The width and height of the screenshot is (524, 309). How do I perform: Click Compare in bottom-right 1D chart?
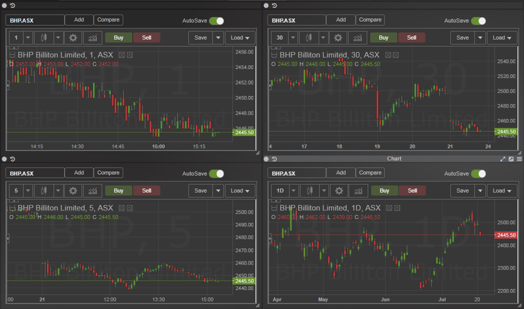click(370, 173)
